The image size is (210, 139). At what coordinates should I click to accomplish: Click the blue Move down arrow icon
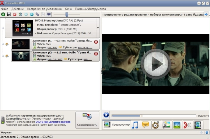(26, 14)
